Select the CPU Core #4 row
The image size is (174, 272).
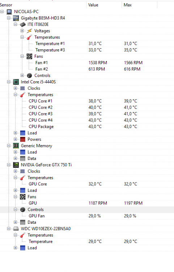(x=87, y=120)
